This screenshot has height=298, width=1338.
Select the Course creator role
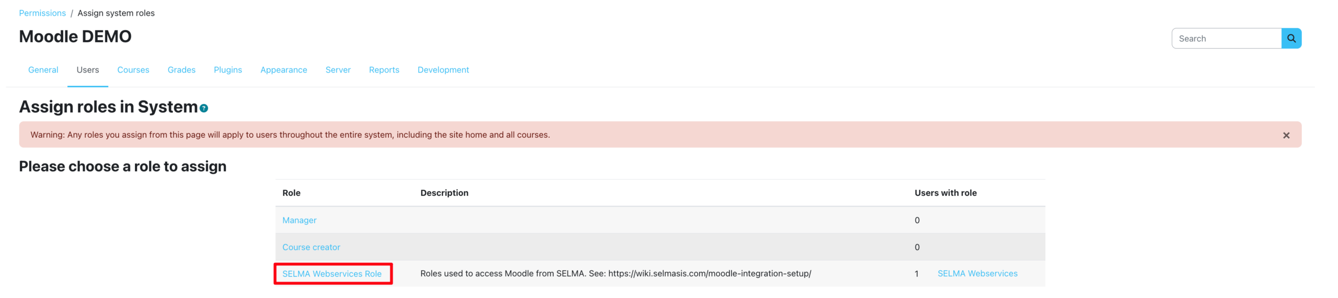point(311,247)
